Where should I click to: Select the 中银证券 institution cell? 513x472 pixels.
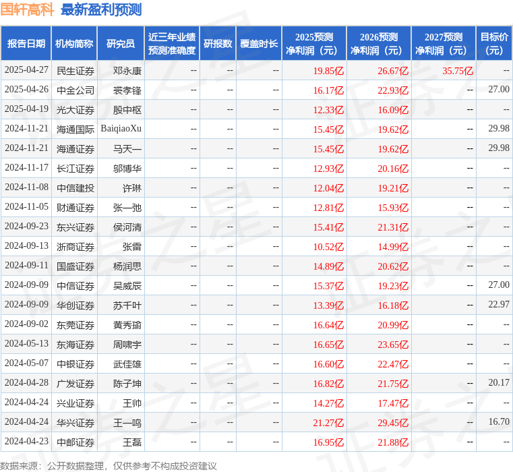coord(76,364)
